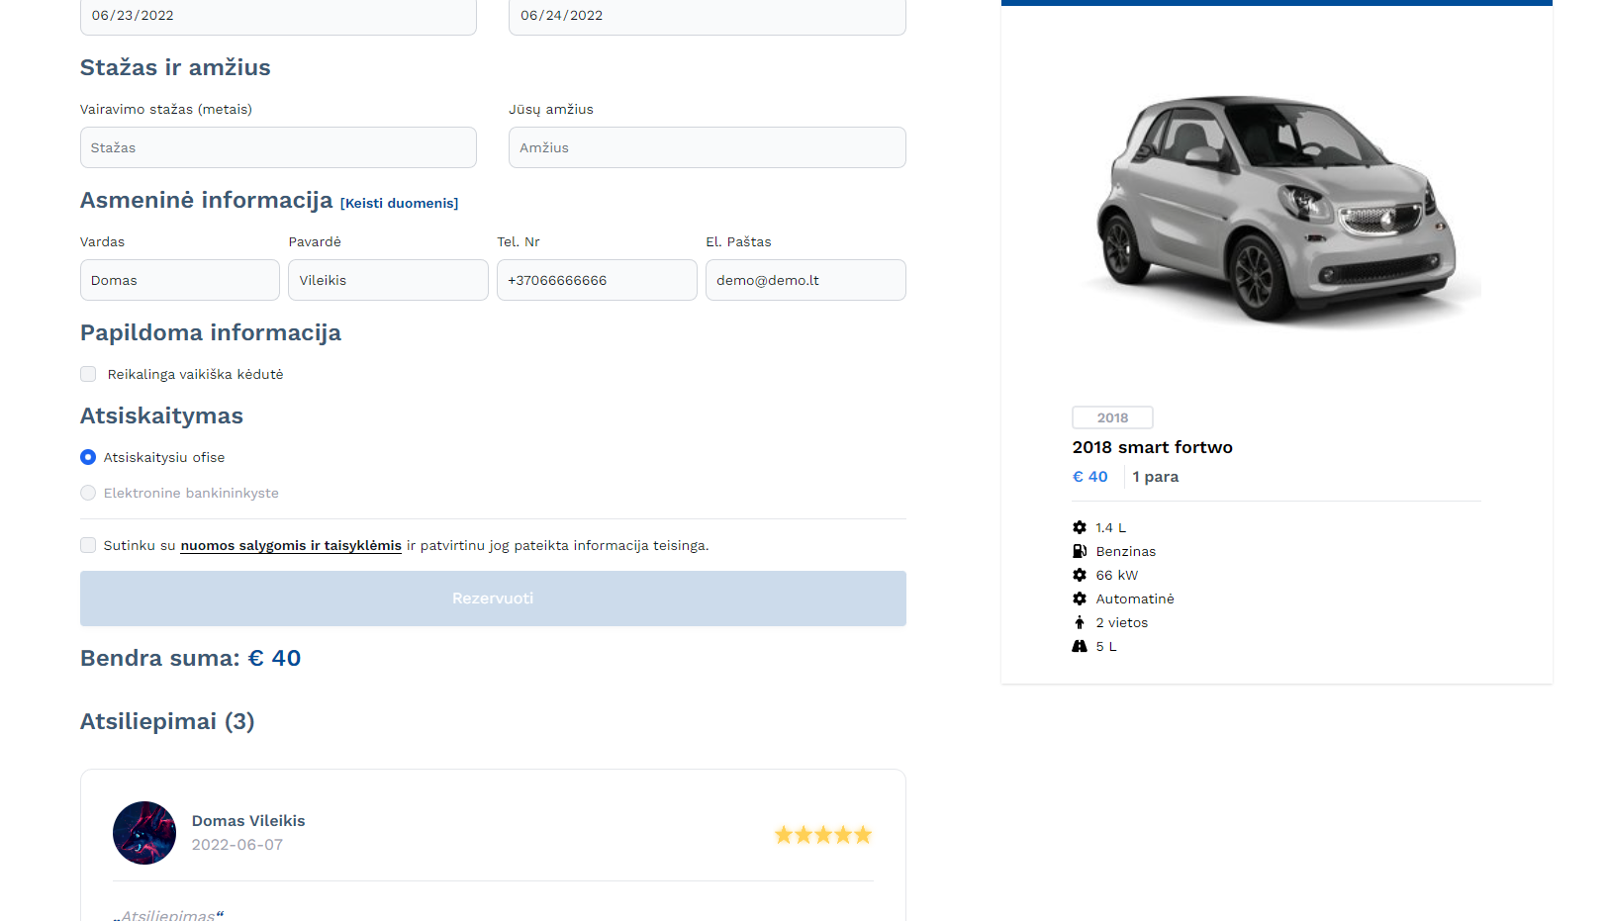The height and width of the screenshot is (921, 1607).
Task: Click the smart fortwo car image
Action: click(x=1276, y=208)
